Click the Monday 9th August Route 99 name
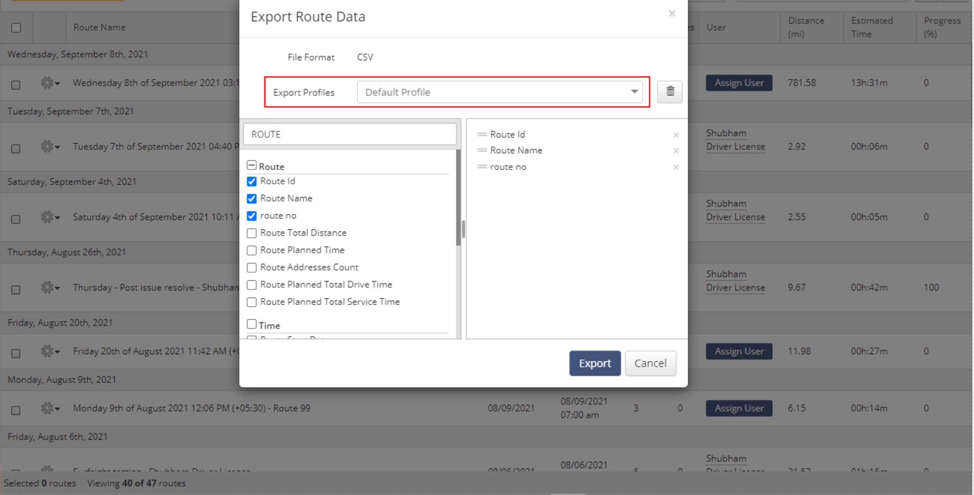This screenshot has height=495, width=974. click(191, 408)
